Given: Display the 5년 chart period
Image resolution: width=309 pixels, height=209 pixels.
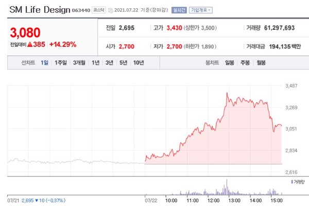Looking at the screenshot, I should click(x=123, y=63).
